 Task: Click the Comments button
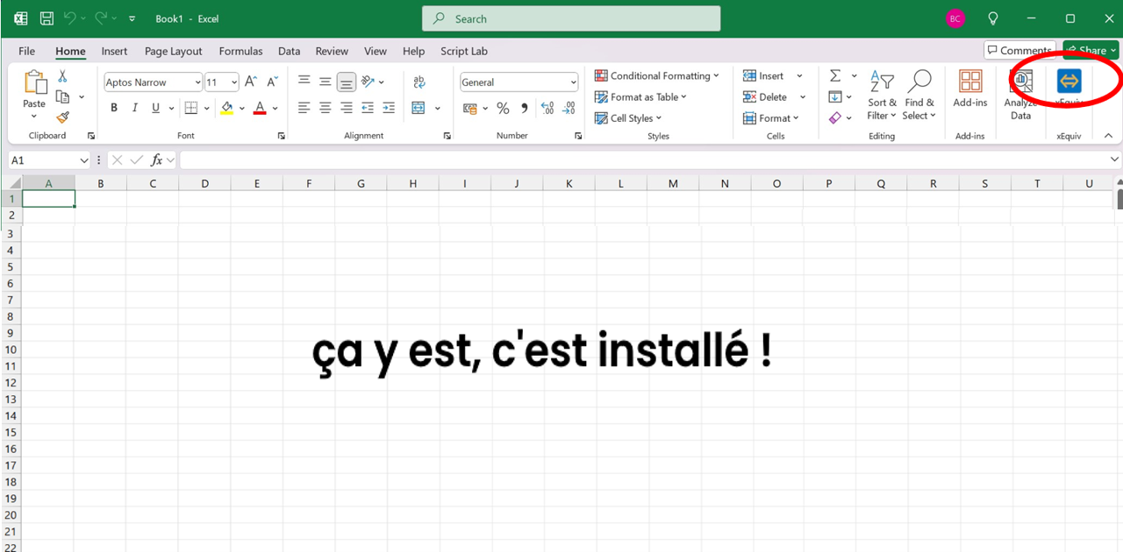(x=1019, y=50)
